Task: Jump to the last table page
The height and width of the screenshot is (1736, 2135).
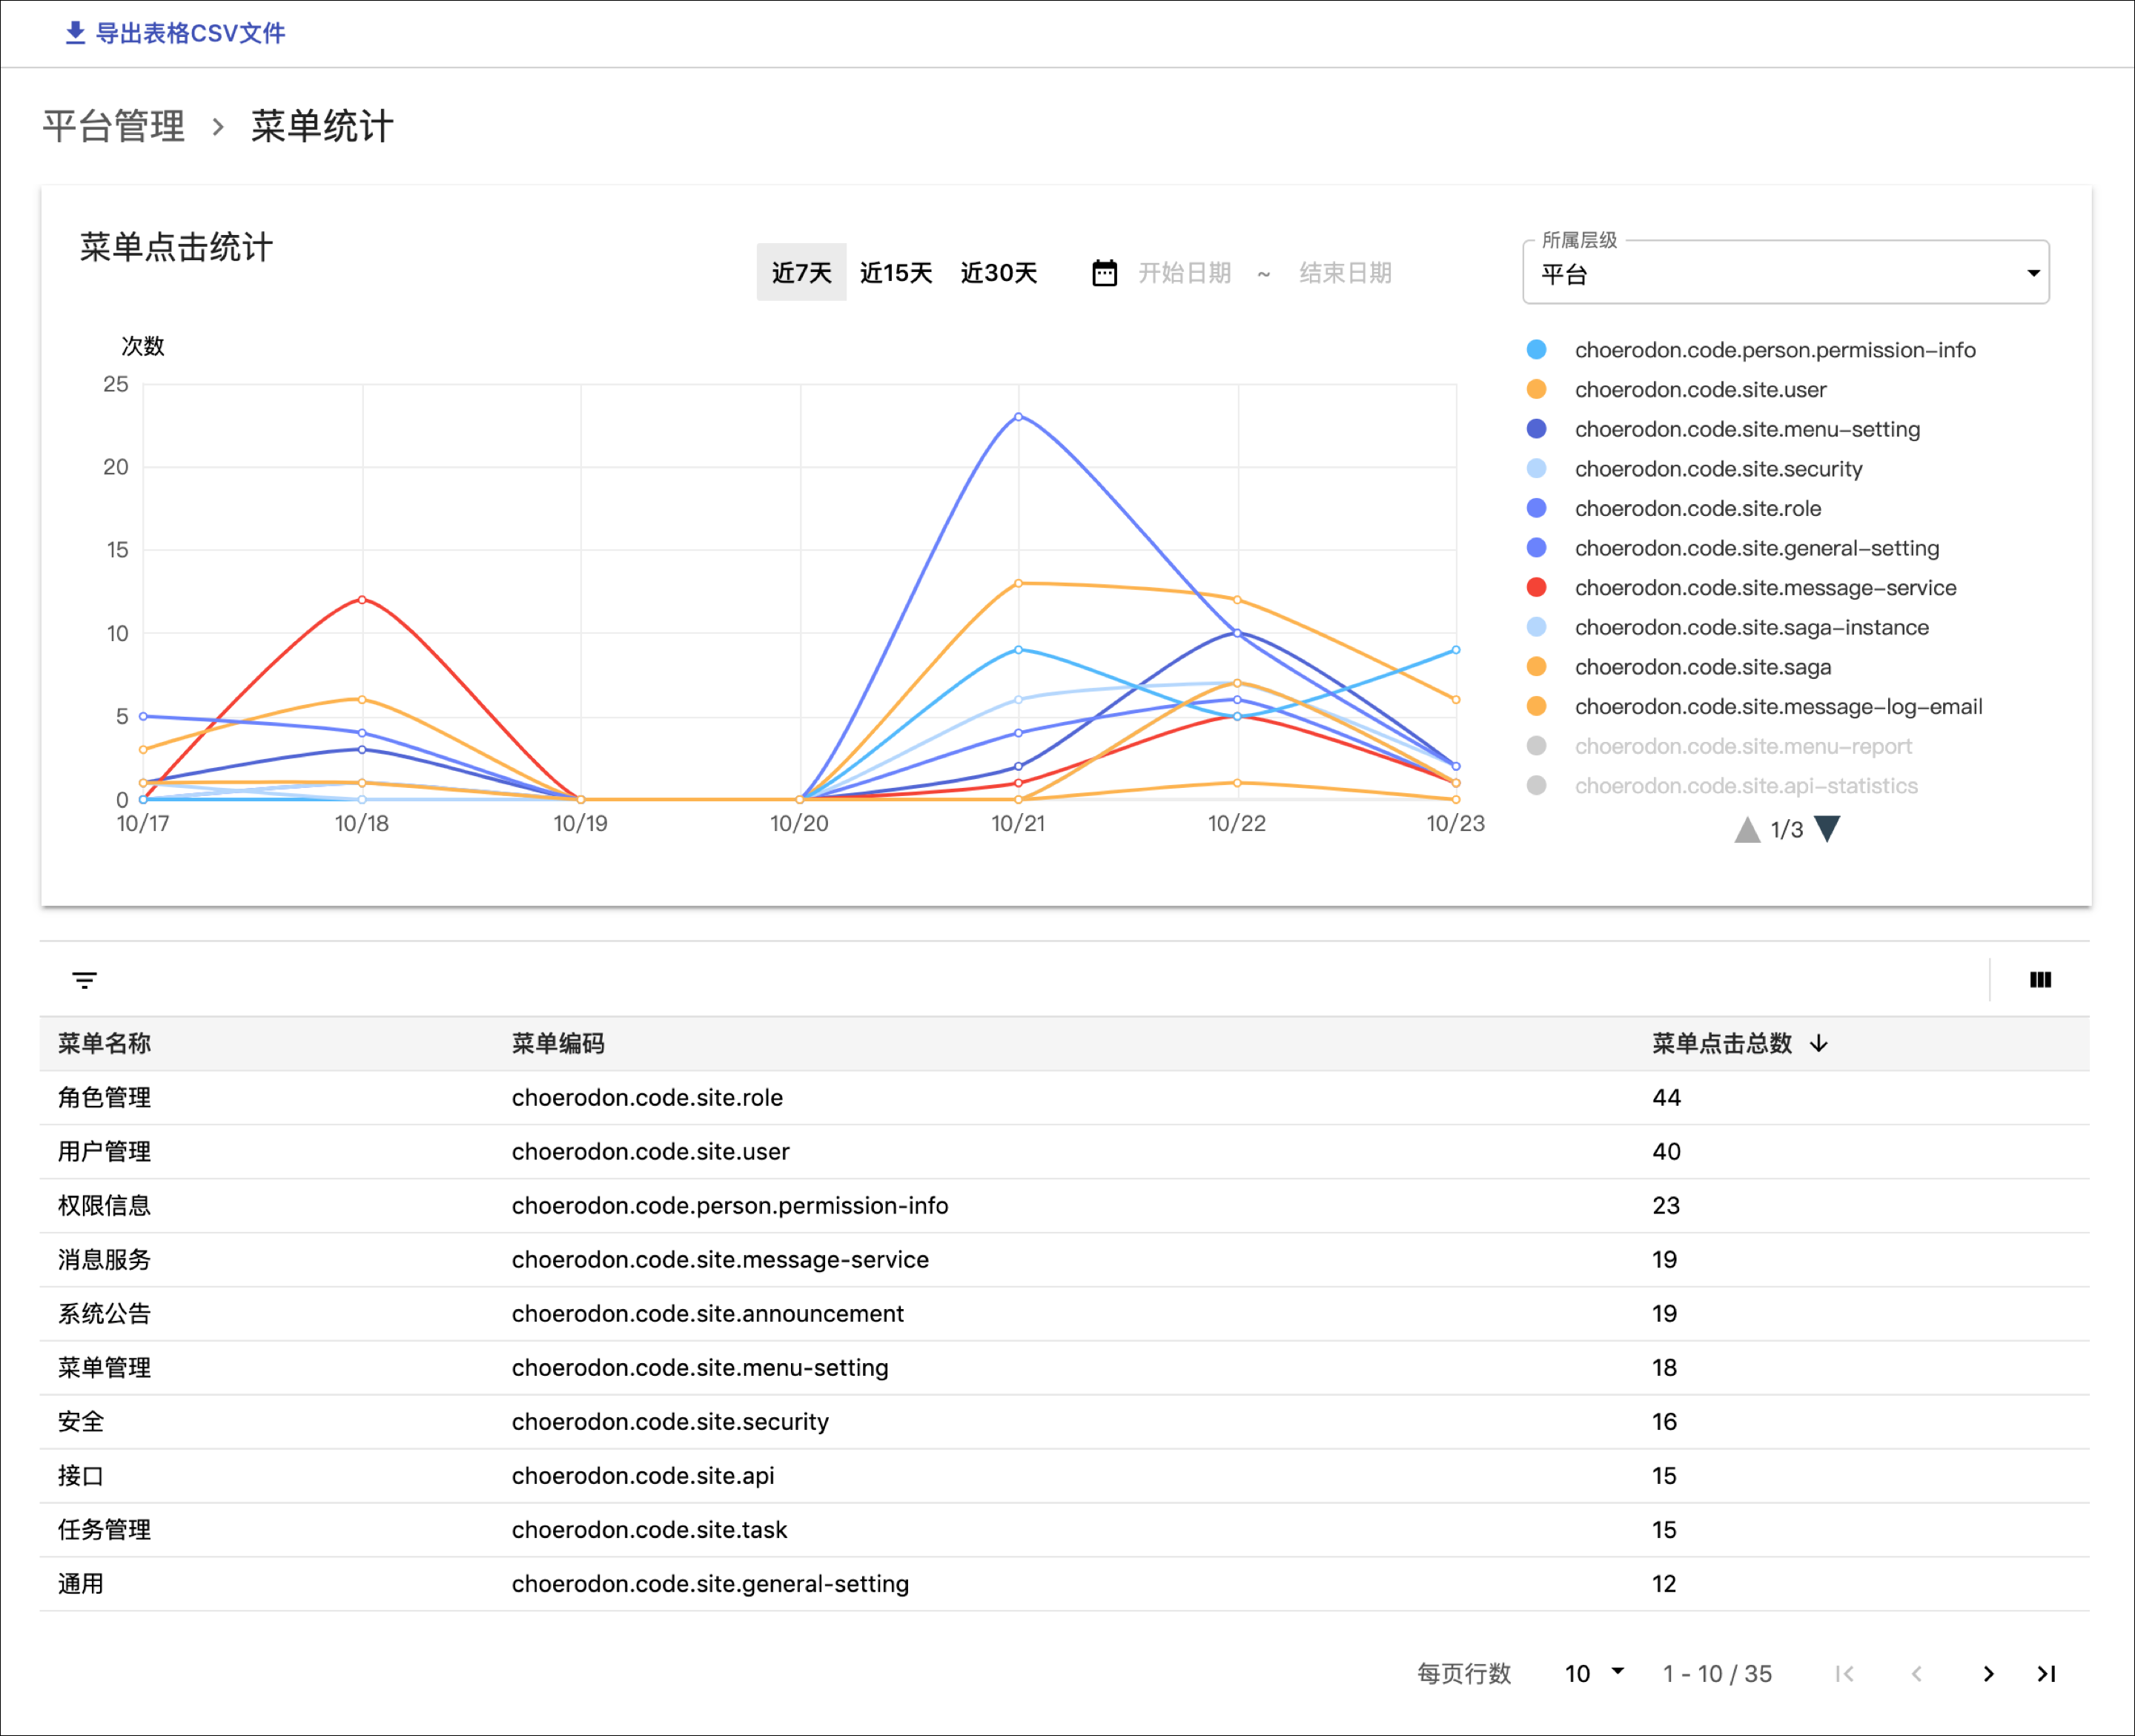Action: 2046,1674
